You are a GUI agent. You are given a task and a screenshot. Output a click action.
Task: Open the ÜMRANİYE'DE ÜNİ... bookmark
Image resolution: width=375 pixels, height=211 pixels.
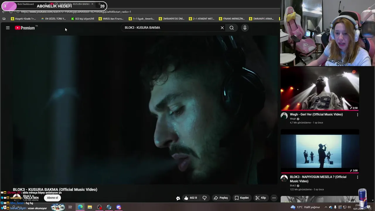pyautogui.click(x=172, y=19)
